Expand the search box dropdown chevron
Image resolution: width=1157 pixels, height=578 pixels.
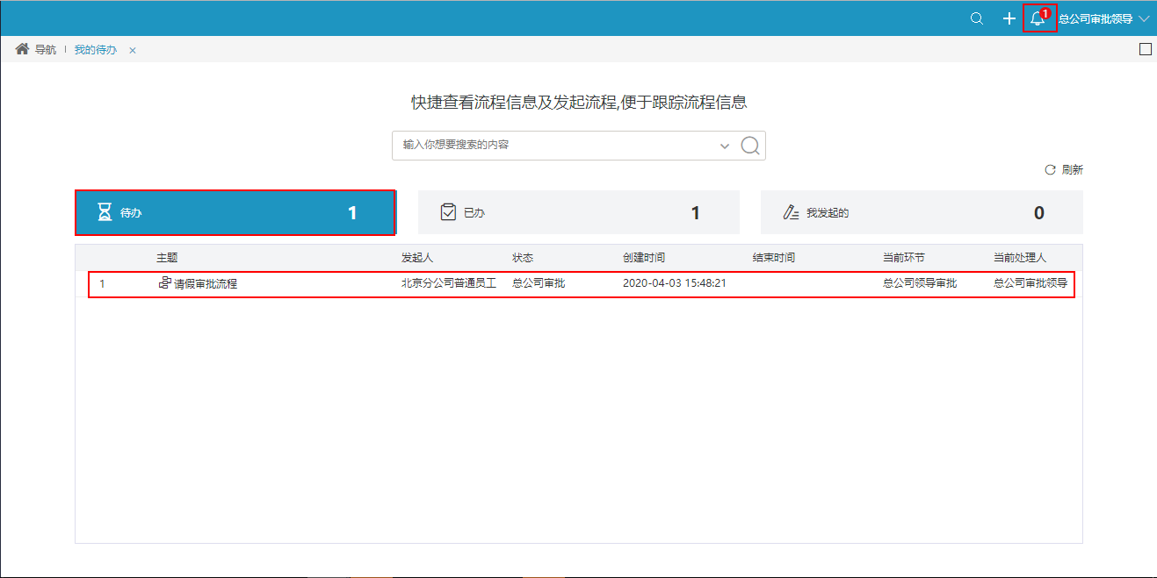tap(725, 146)
